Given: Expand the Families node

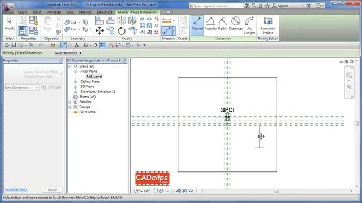Looking at the screenshot, I should point(70,102).
